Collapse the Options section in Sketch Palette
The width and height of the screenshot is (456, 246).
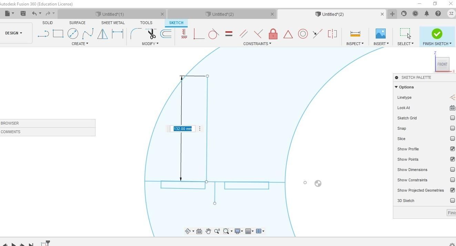pyautogui.click(x=396, y=87)
